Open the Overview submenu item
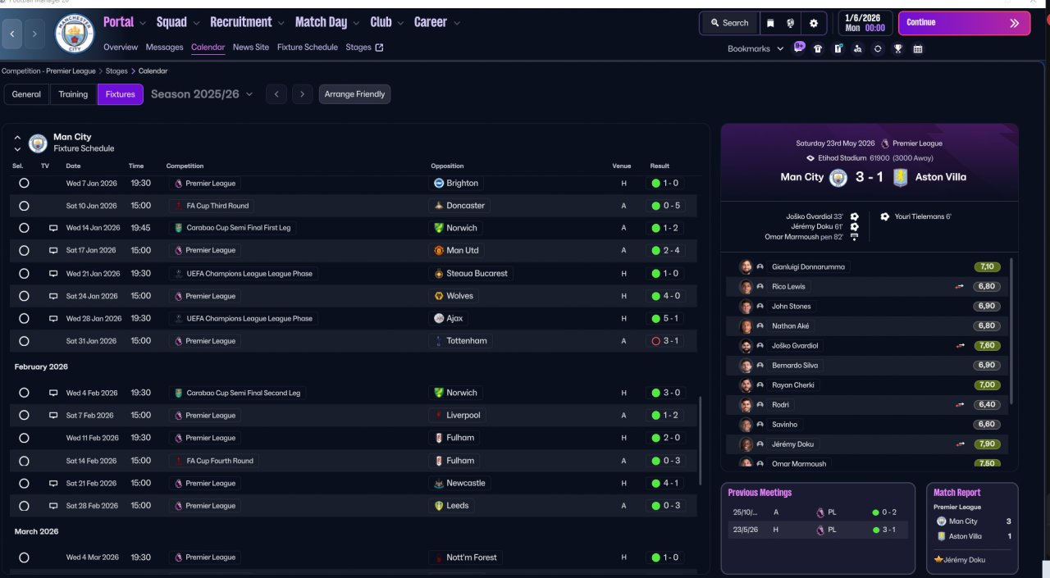 click(121, 48)
